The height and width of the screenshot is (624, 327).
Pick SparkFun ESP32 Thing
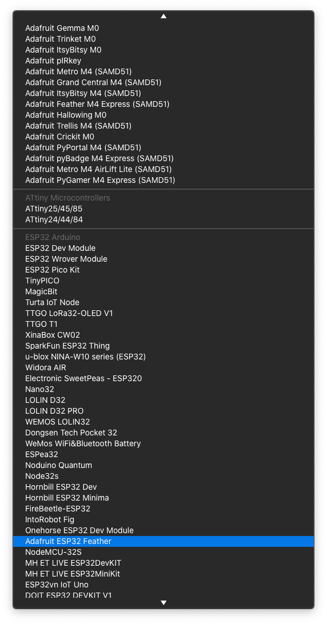coord(163,346)
